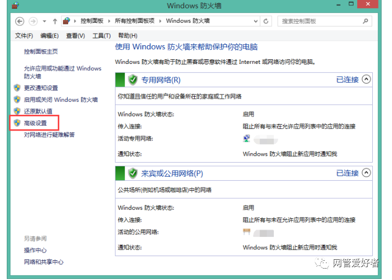Click green shield icon for 来宾或公用网络(P)
This screenshot has height=280, width=392.
pyautogui.click(x=133, y=174)
